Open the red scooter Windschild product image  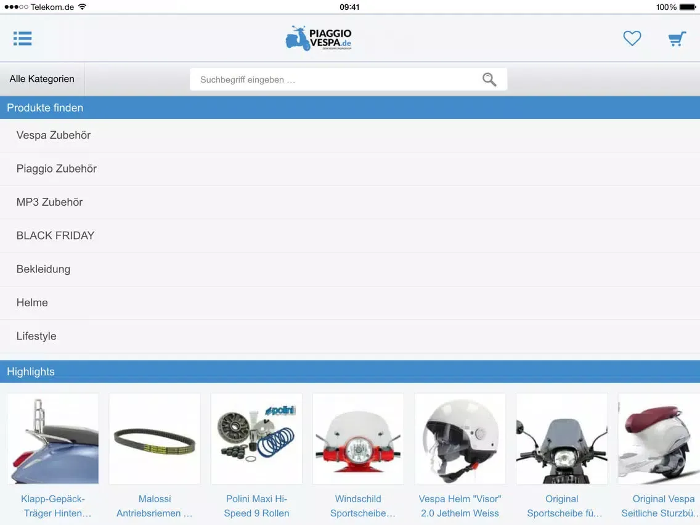359,439
